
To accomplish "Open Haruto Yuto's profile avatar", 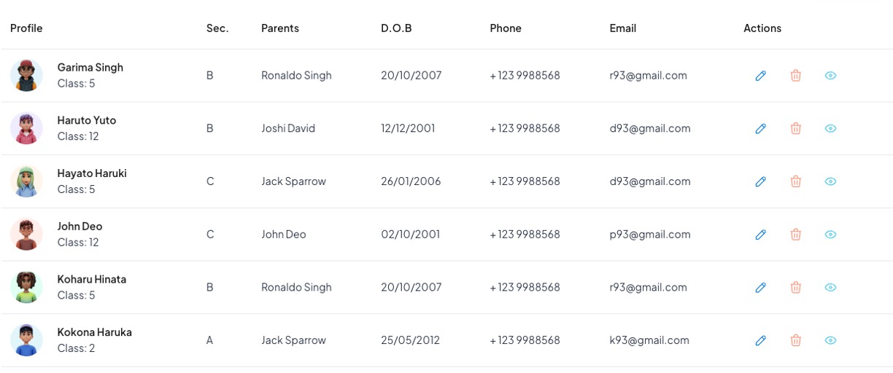I will click(26, 129).
